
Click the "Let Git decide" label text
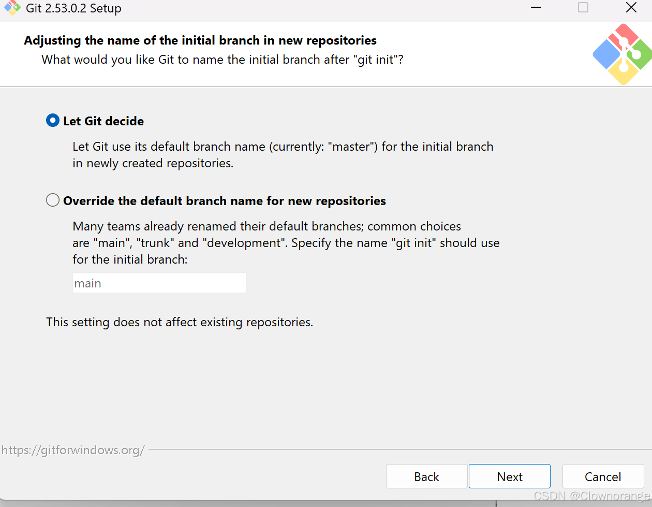[103, 121]
